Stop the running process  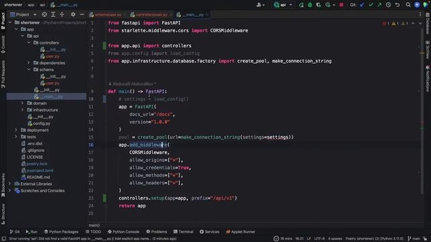tap(341, 5)
